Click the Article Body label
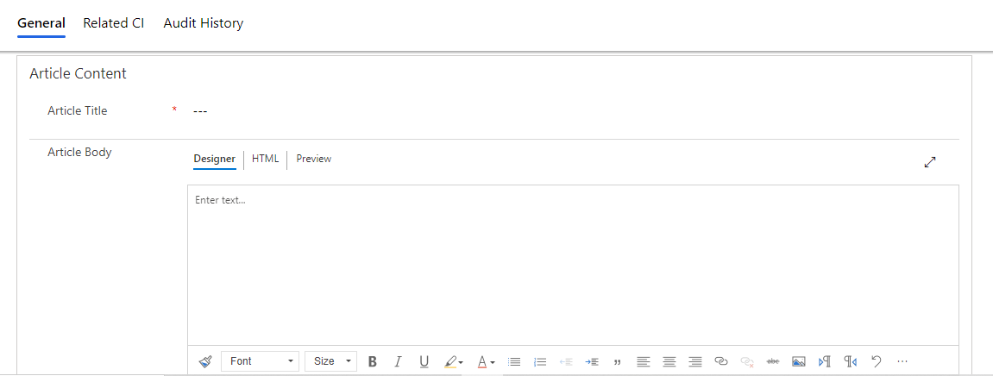 click(x=79, y=152)
